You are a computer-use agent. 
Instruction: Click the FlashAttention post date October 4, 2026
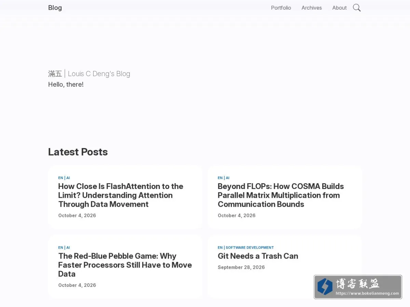(77, 215)
